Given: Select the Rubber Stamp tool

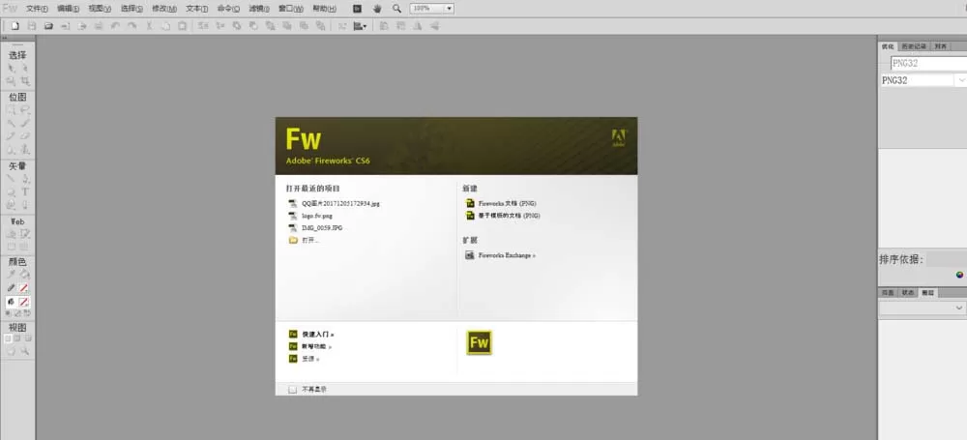Looking at the screenshot, I should tap(25, 149).
